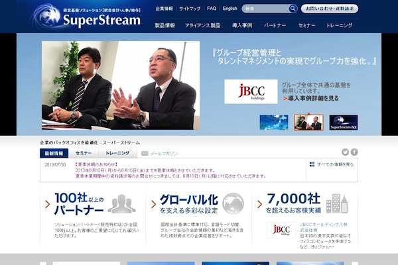Click the 7,000社を超えるお客様実績 heading
Image resolution: width=398 pixels, height=265 pixels.
pos(293,203)
